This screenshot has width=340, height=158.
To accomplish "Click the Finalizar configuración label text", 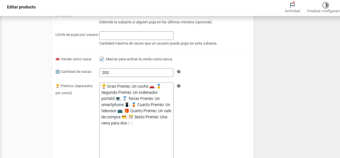I will point(323,11).
